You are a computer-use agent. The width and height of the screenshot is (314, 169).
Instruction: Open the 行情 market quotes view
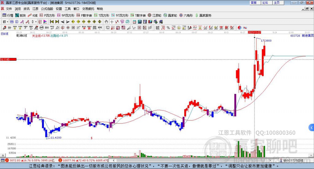(x=8, y=15)
